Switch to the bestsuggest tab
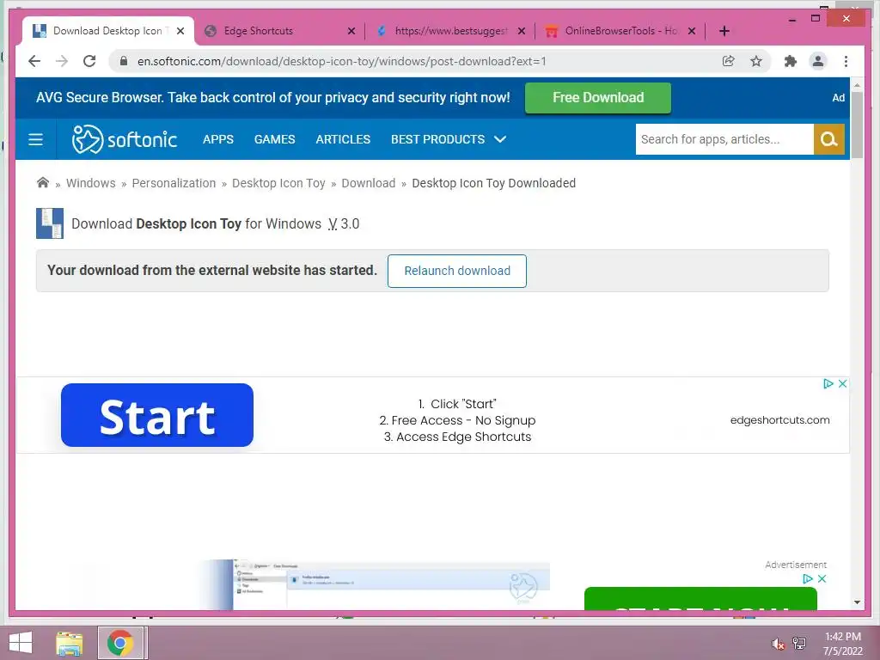 [450, 31]
